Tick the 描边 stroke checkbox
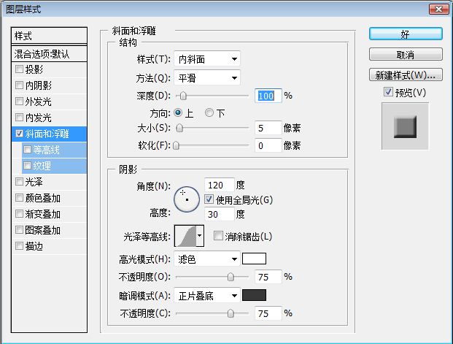 point(19,246)
